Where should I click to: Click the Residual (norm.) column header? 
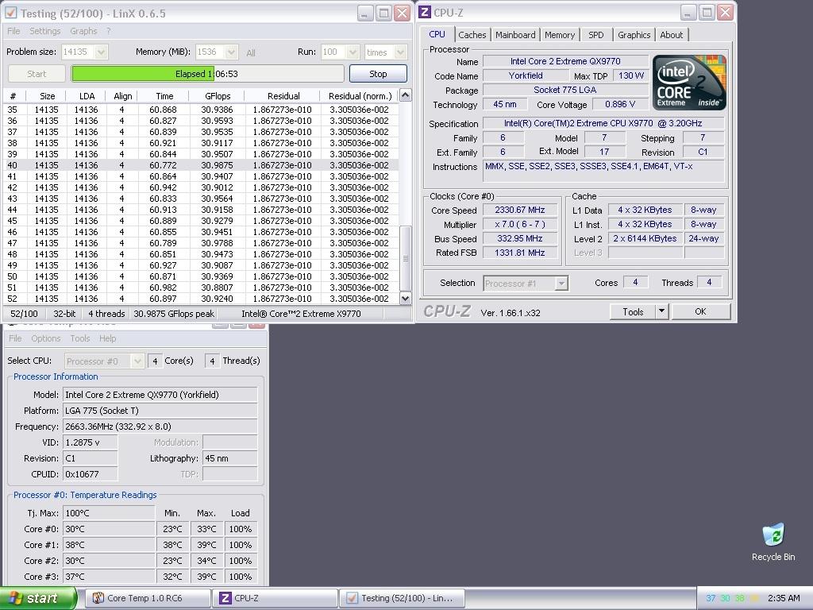pyautogui.click(x=360, y=96)
